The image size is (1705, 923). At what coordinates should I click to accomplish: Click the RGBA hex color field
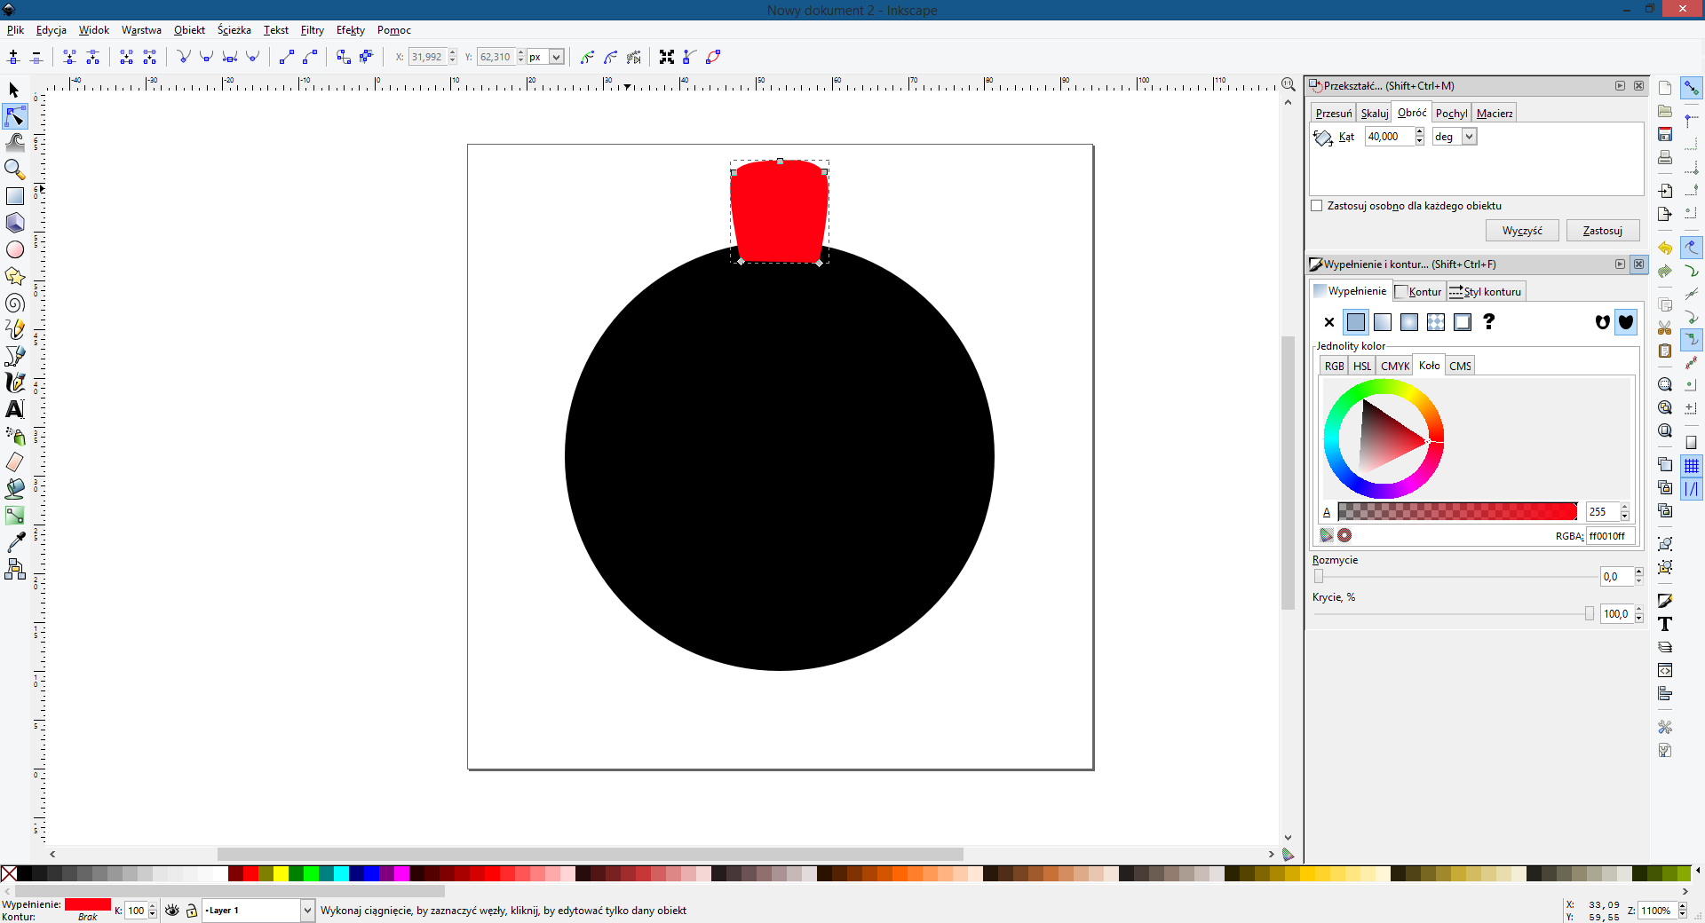coord(1609,536)
